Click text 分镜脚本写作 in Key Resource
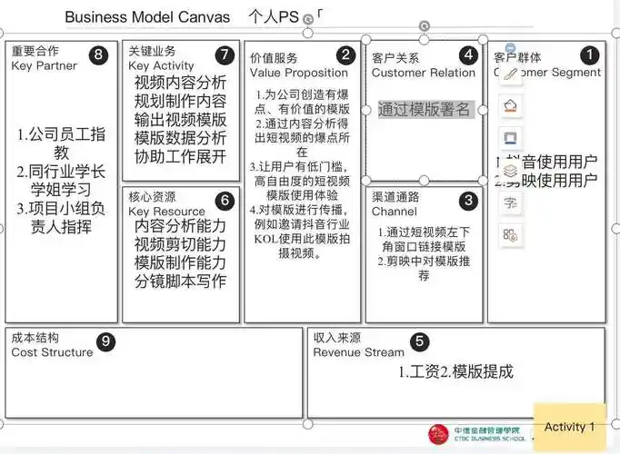 click(x=180, y=281)
